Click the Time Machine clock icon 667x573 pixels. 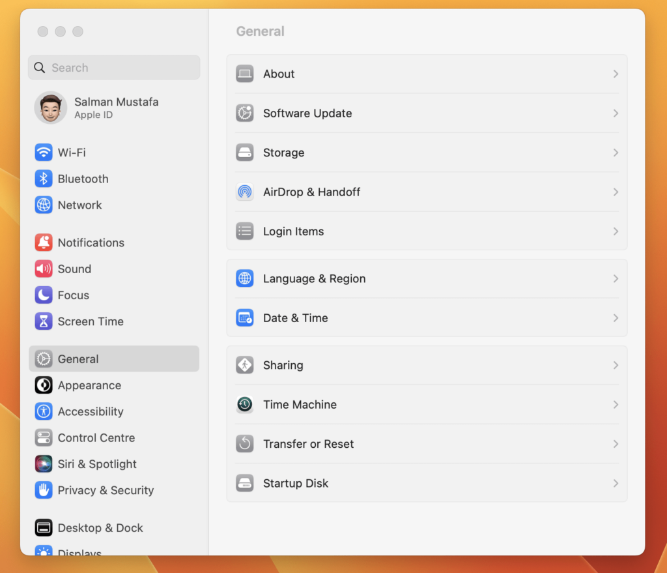point(245,404)
